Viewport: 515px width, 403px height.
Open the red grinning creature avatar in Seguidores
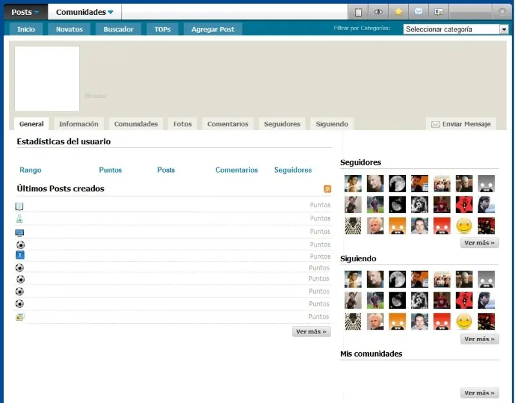[442, 226]
